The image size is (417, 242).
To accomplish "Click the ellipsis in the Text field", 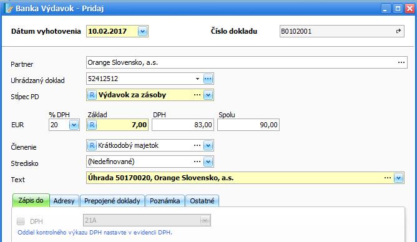I will tap(388, 178).
